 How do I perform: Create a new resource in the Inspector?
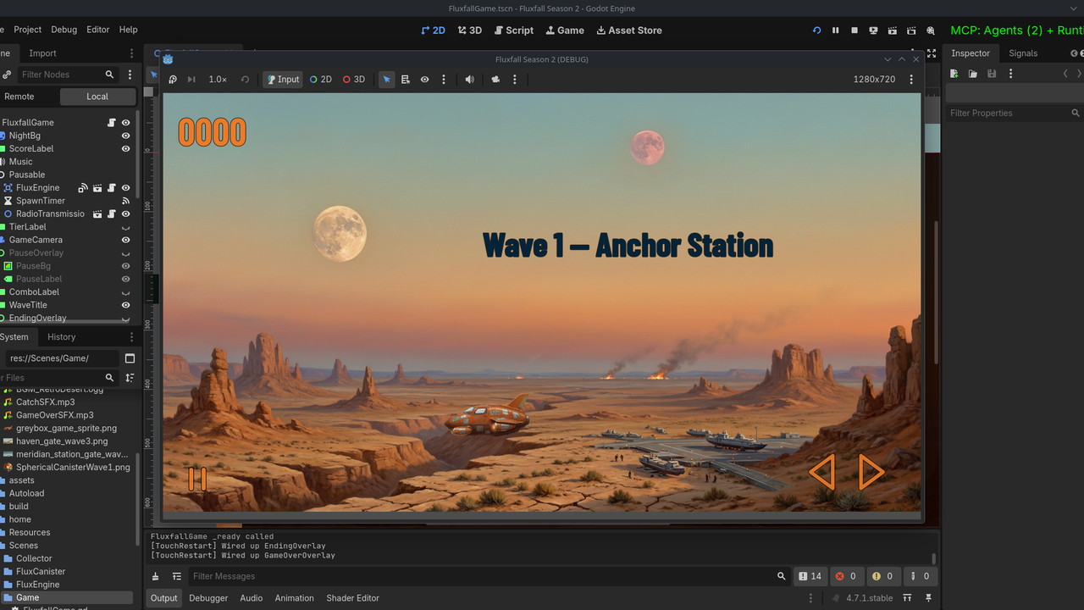tap(954, 74)
